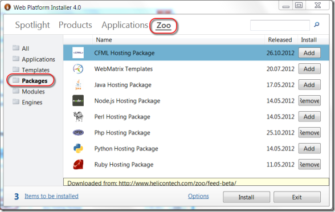Open the Items to be installed link

[x=51, y=196]
